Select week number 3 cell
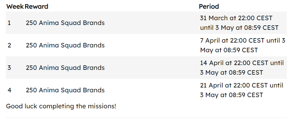293x125 pixels. (9, 68)
